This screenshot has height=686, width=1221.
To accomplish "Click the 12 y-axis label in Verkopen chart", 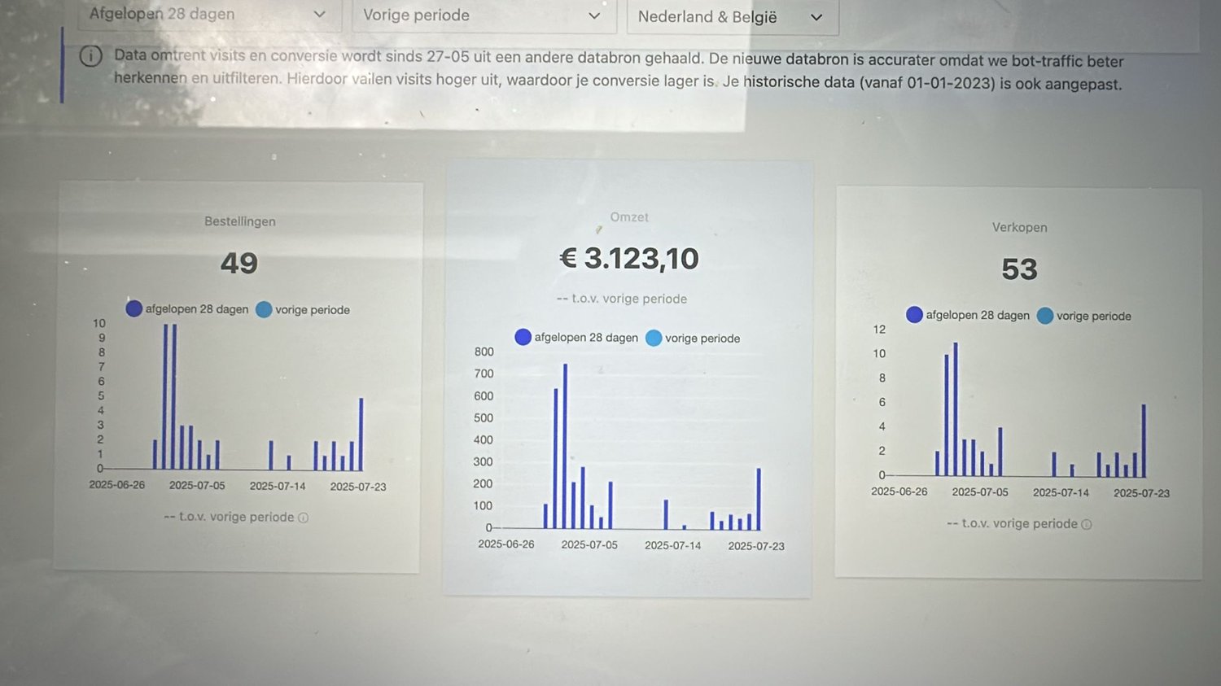I will [x=879, y=329].
